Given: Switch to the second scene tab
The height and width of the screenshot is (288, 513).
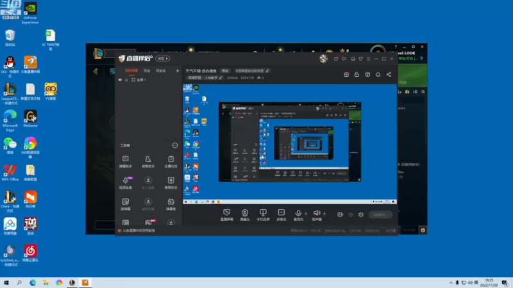Looking at the screenshot, I should click(x=147, y=70).
